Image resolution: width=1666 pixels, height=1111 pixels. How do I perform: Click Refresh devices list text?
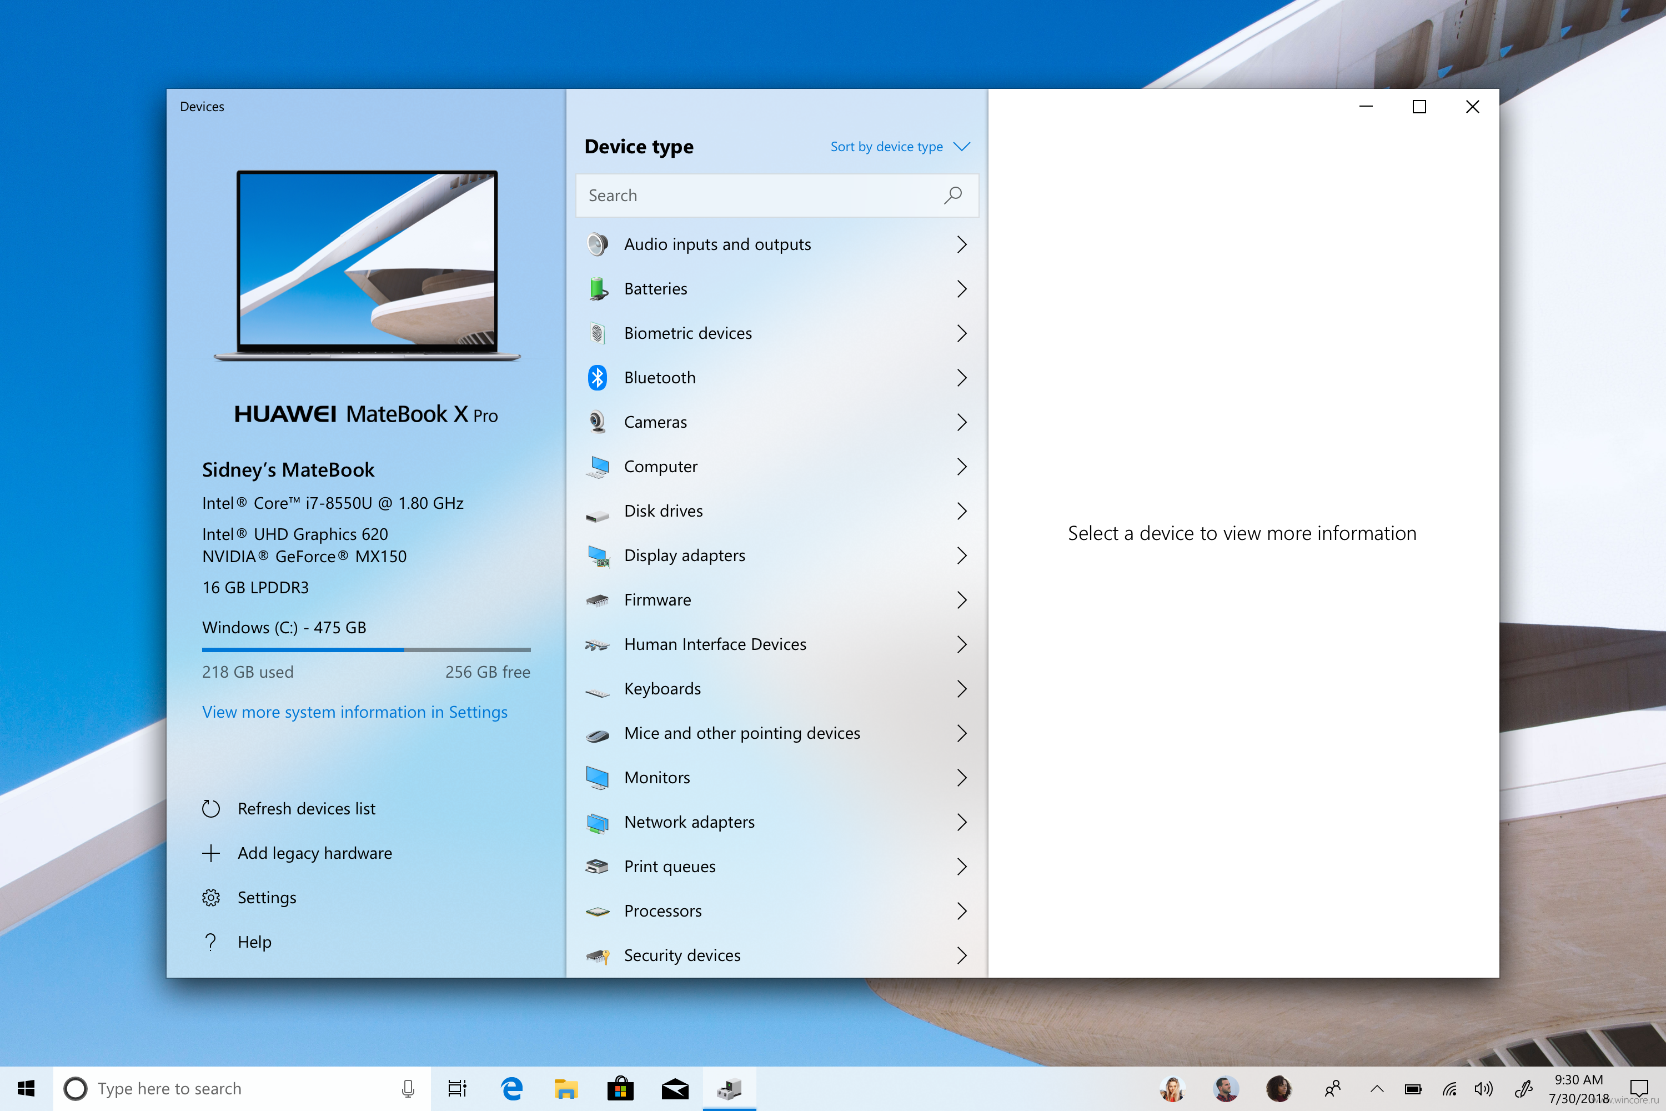pos(306,808)
